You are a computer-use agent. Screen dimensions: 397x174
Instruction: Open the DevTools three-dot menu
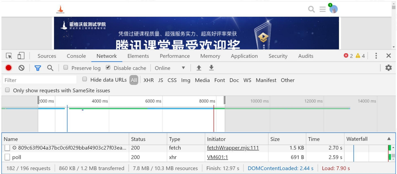coord(376,56)
